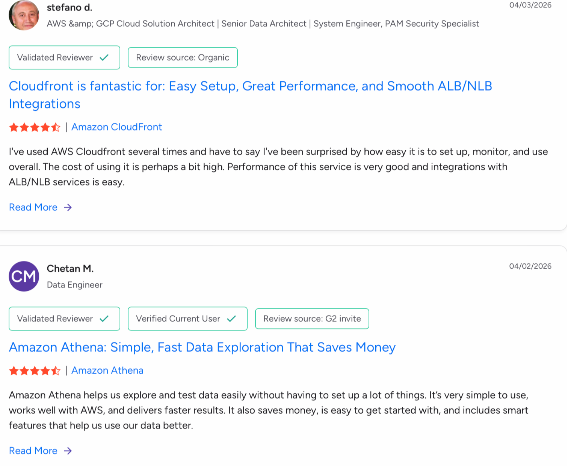
Task: Click Chetan M.'s circular avatar icon
Action: pyautogui.click(x=24, y=277)
